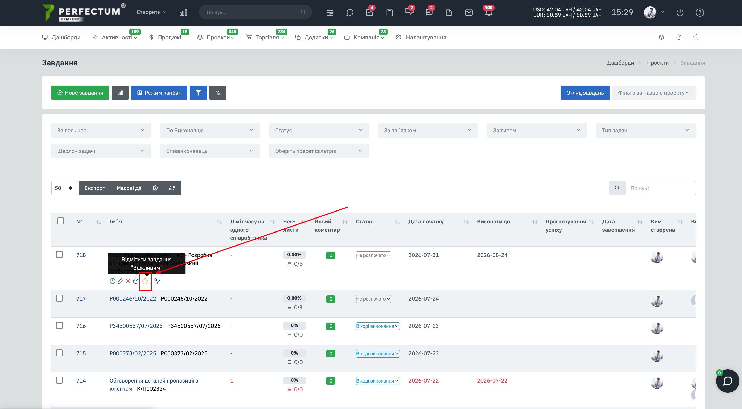The width and height of the screenshot is (742, 409).
Task: Open the Шаблон задачі dropdown
Action: (x=101, y=151)
